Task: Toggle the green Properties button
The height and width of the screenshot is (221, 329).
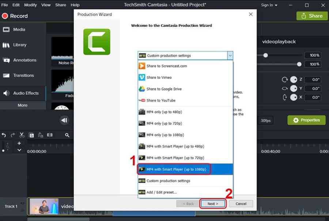Action: pos(307,120)
